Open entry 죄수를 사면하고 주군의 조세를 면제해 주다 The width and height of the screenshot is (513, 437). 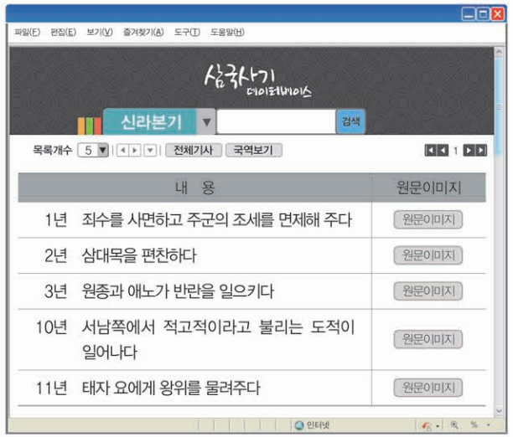(x=216, y=219)
